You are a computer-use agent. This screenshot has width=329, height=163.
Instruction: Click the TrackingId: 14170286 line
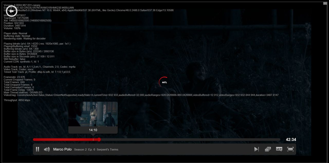16,18
